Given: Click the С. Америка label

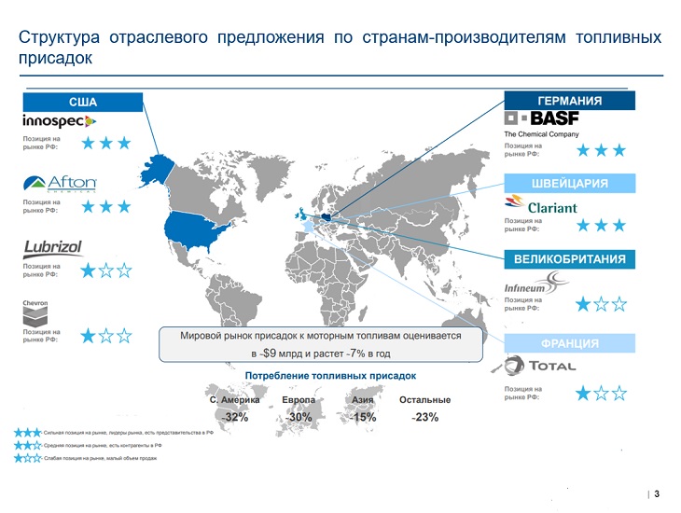Looking at the screenshot, I should click(x=234, y=399).
